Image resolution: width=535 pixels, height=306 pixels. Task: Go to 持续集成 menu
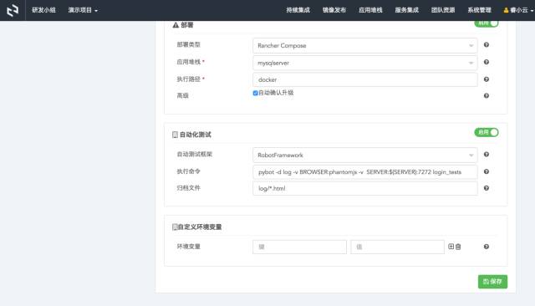coord(298,10)
